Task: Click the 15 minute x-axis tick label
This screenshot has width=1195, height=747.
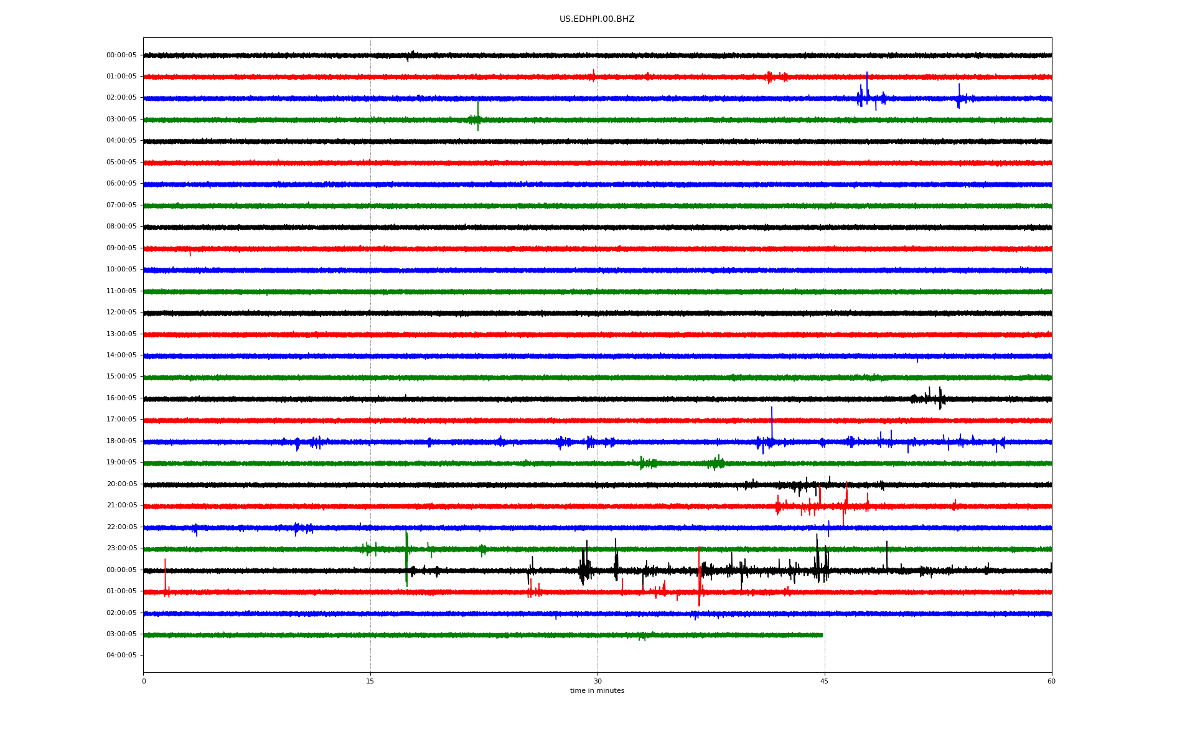Action: (x=370, y=681)
